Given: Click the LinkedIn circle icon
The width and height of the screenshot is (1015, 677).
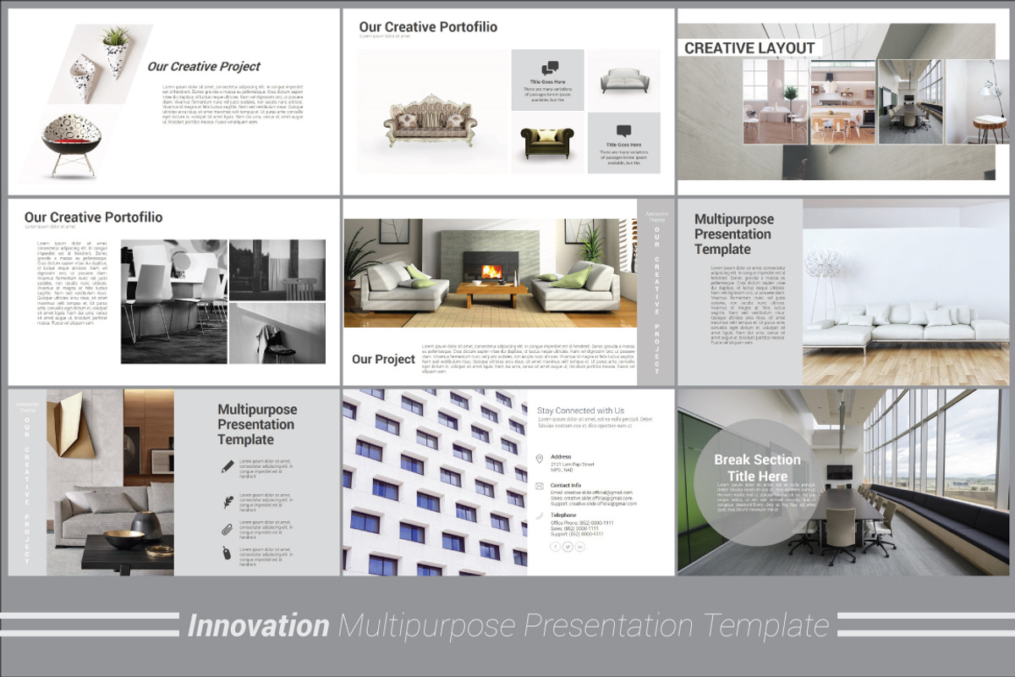Looking at the screenshot, I should [x=579, y=547].
